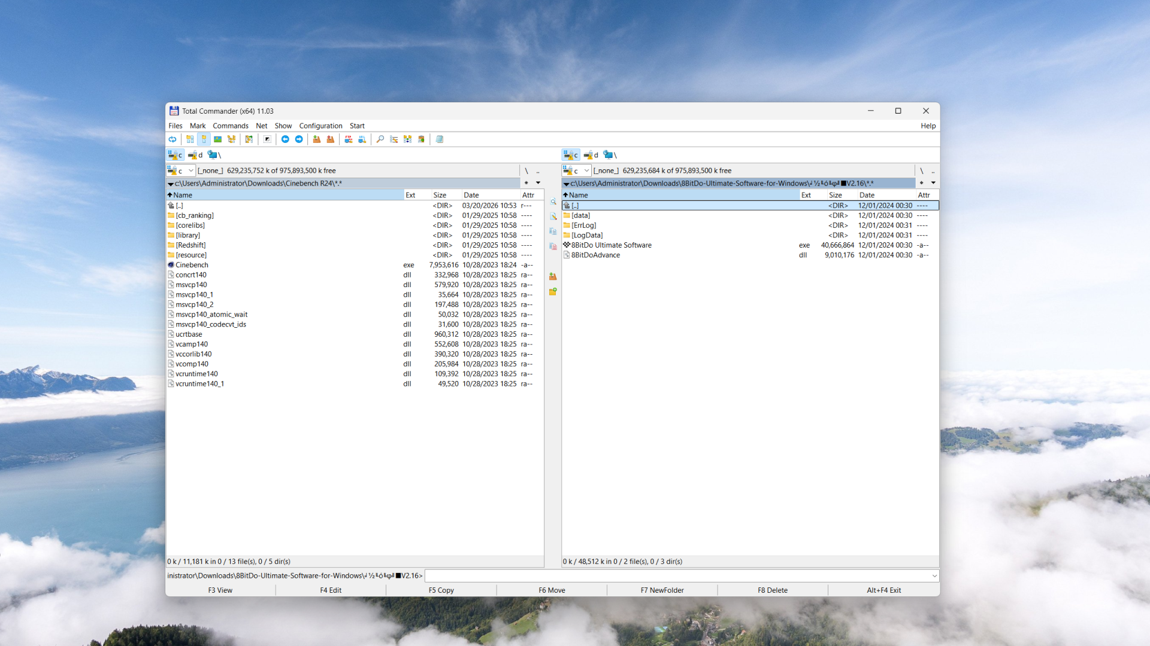Click the vertical bar View file icon
The height and width of the screenshot is (646, 1150).
pos(553,202)
